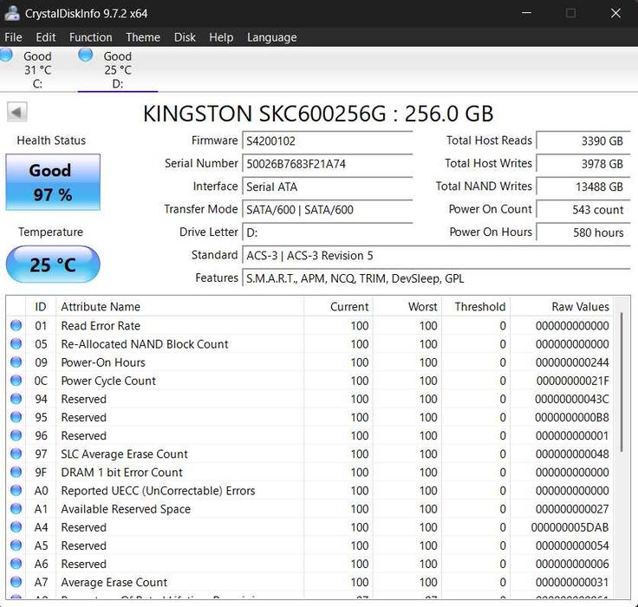The height and width of the screenshot is (607, 638).
Task: Click the Worst column header
Action: click(x=407, y=307)
